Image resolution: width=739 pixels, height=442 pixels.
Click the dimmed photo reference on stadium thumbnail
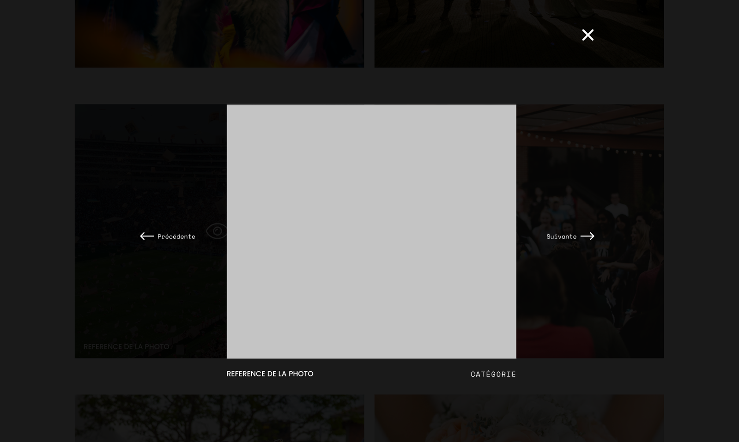point(126,346)
